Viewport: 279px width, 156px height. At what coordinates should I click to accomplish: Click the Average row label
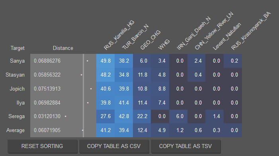[x=16, y=130]
